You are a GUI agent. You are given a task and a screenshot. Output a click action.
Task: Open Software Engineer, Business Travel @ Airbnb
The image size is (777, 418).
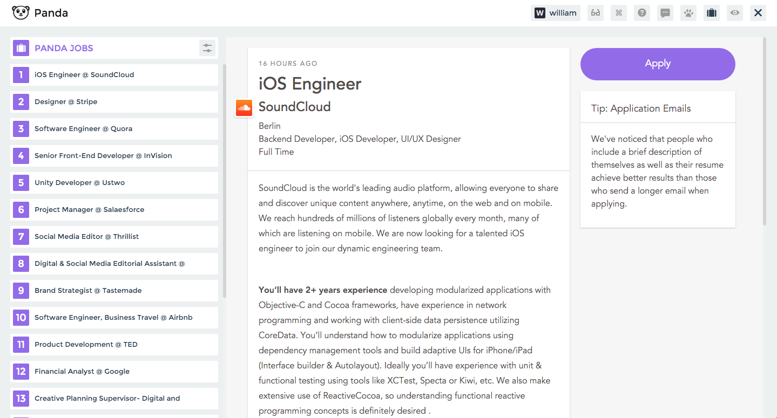click(x=114, y=318)
